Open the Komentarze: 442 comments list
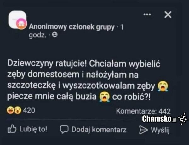The image size is (189, 145). coord(143,111)
